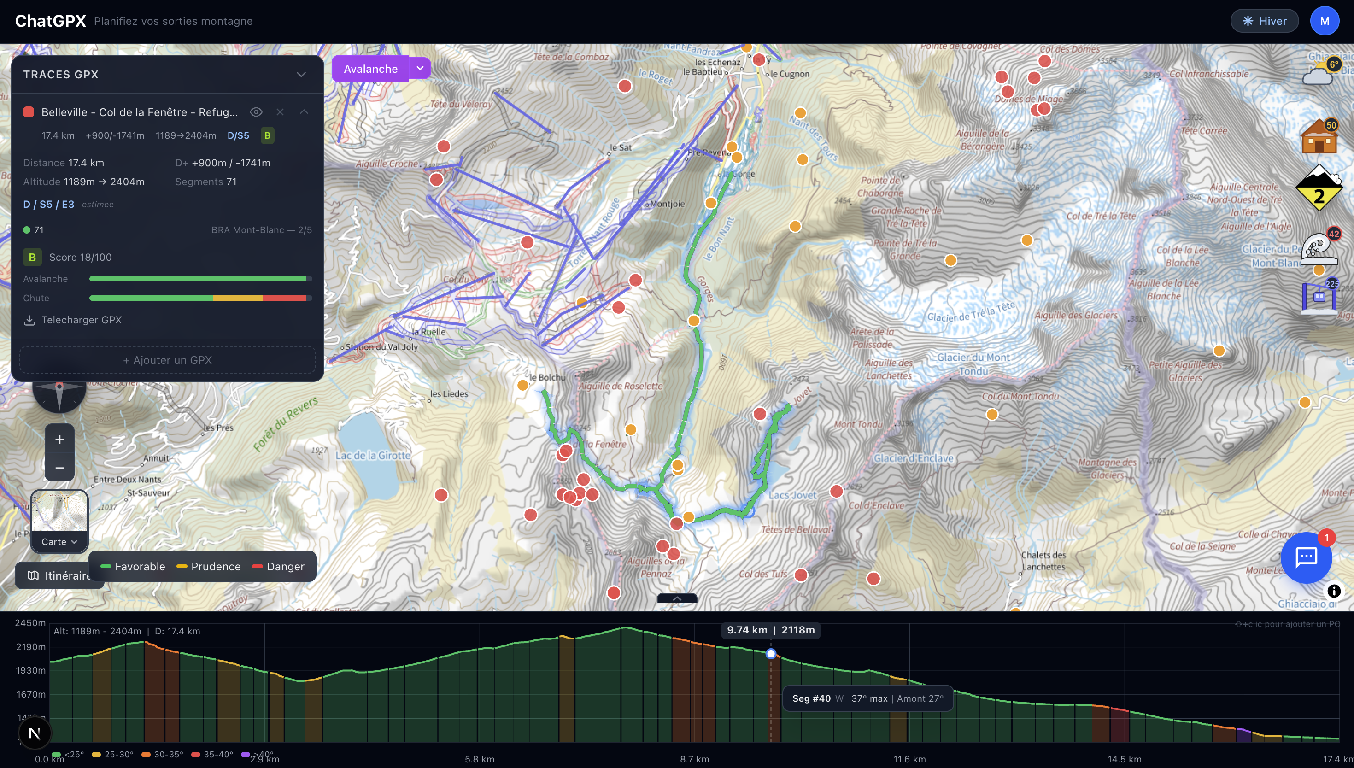Viewport: 1354px width, 768px height.
Task: Toggle the Avalanche layer filter pill
Action: coord(371,69)
